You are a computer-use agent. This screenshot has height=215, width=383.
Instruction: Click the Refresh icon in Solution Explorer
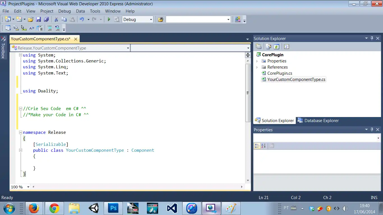[276, 47]
